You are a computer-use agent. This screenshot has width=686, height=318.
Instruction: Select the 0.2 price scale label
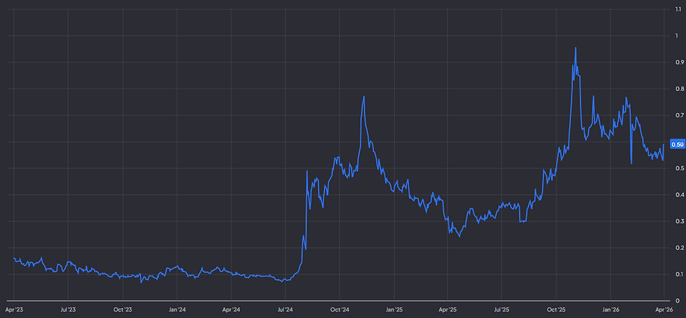click(x=678, y=247)
